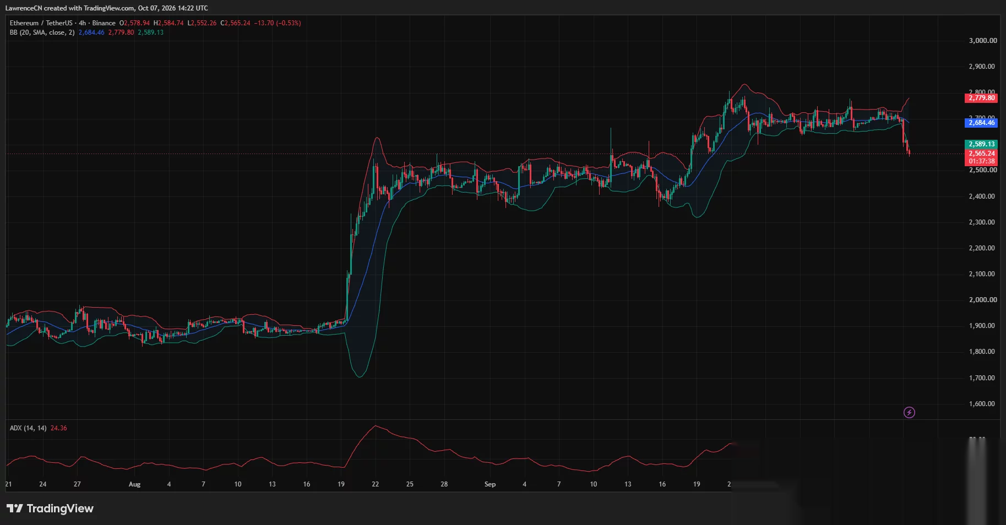Click the green 2,589.13 value in the BB legend

(150, 32)
